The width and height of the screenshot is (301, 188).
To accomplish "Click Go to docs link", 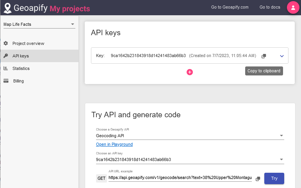I will point(270,7).
